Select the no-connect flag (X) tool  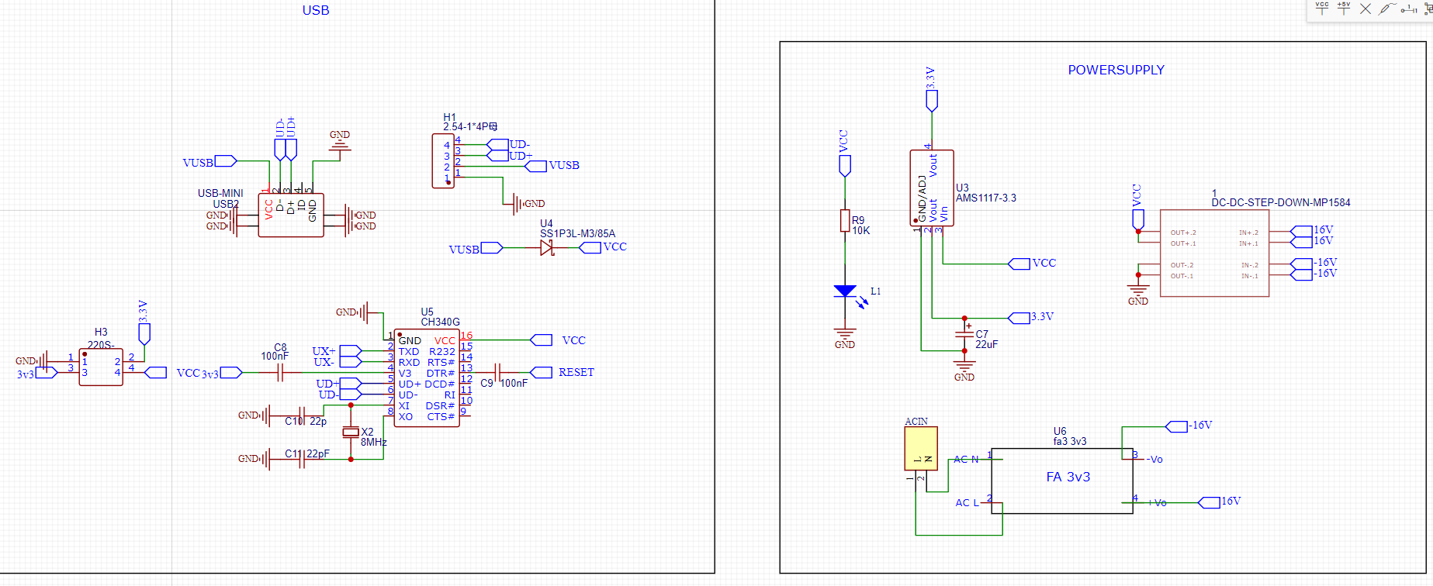pos(1366,9)
